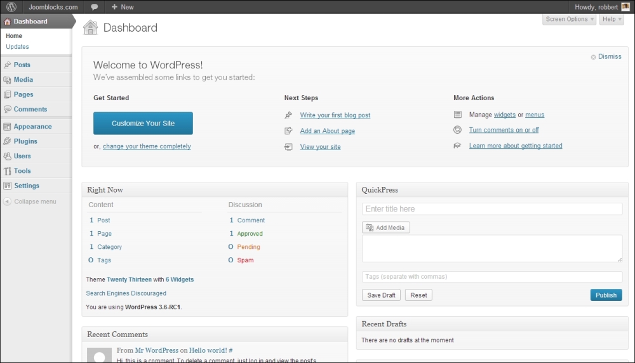The height and width of the screenshot is (363, 635).
Task: Click the Appearance icon in sidebar
Action: click(x=7, y=127)
